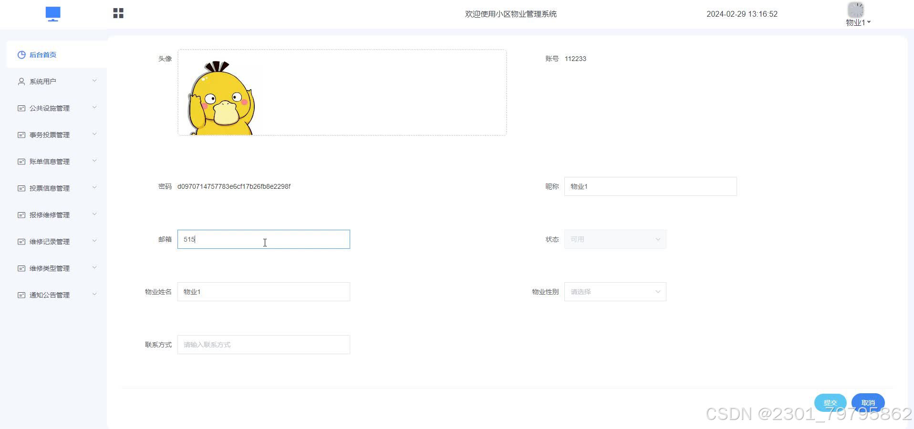Image resolution: width=914 pixels, height=429 pixels.
Task: Go to 后台首页
Action: tap(57, 55)
